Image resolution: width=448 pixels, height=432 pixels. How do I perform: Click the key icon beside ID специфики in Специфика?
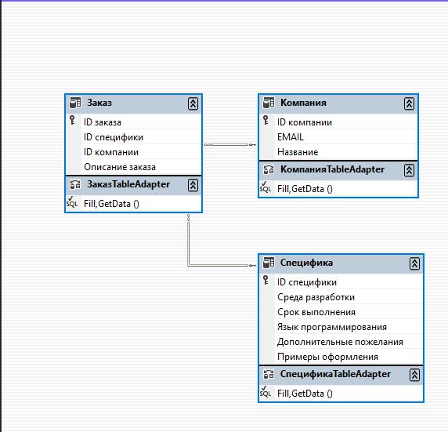(266, 280)
